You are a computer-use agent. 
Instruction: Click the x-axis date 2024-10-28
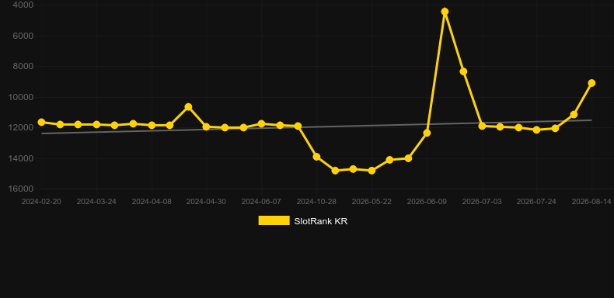(316, 202)
